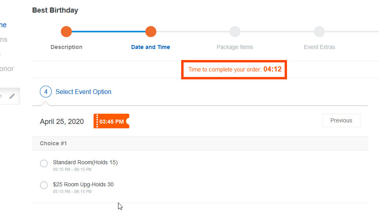This screenshot has height=212, width=379.
Task: Click the 03:45 PM ticket badge
Action: point(111,121)
